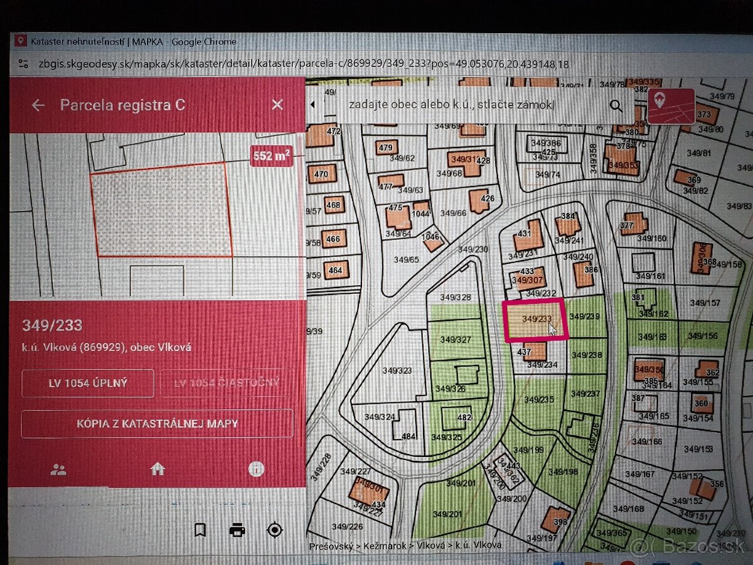Click the back arrow in Parcela registra C
Image resolution: width=753 pixels, height=565 pixels.
(x=37, y=105)
